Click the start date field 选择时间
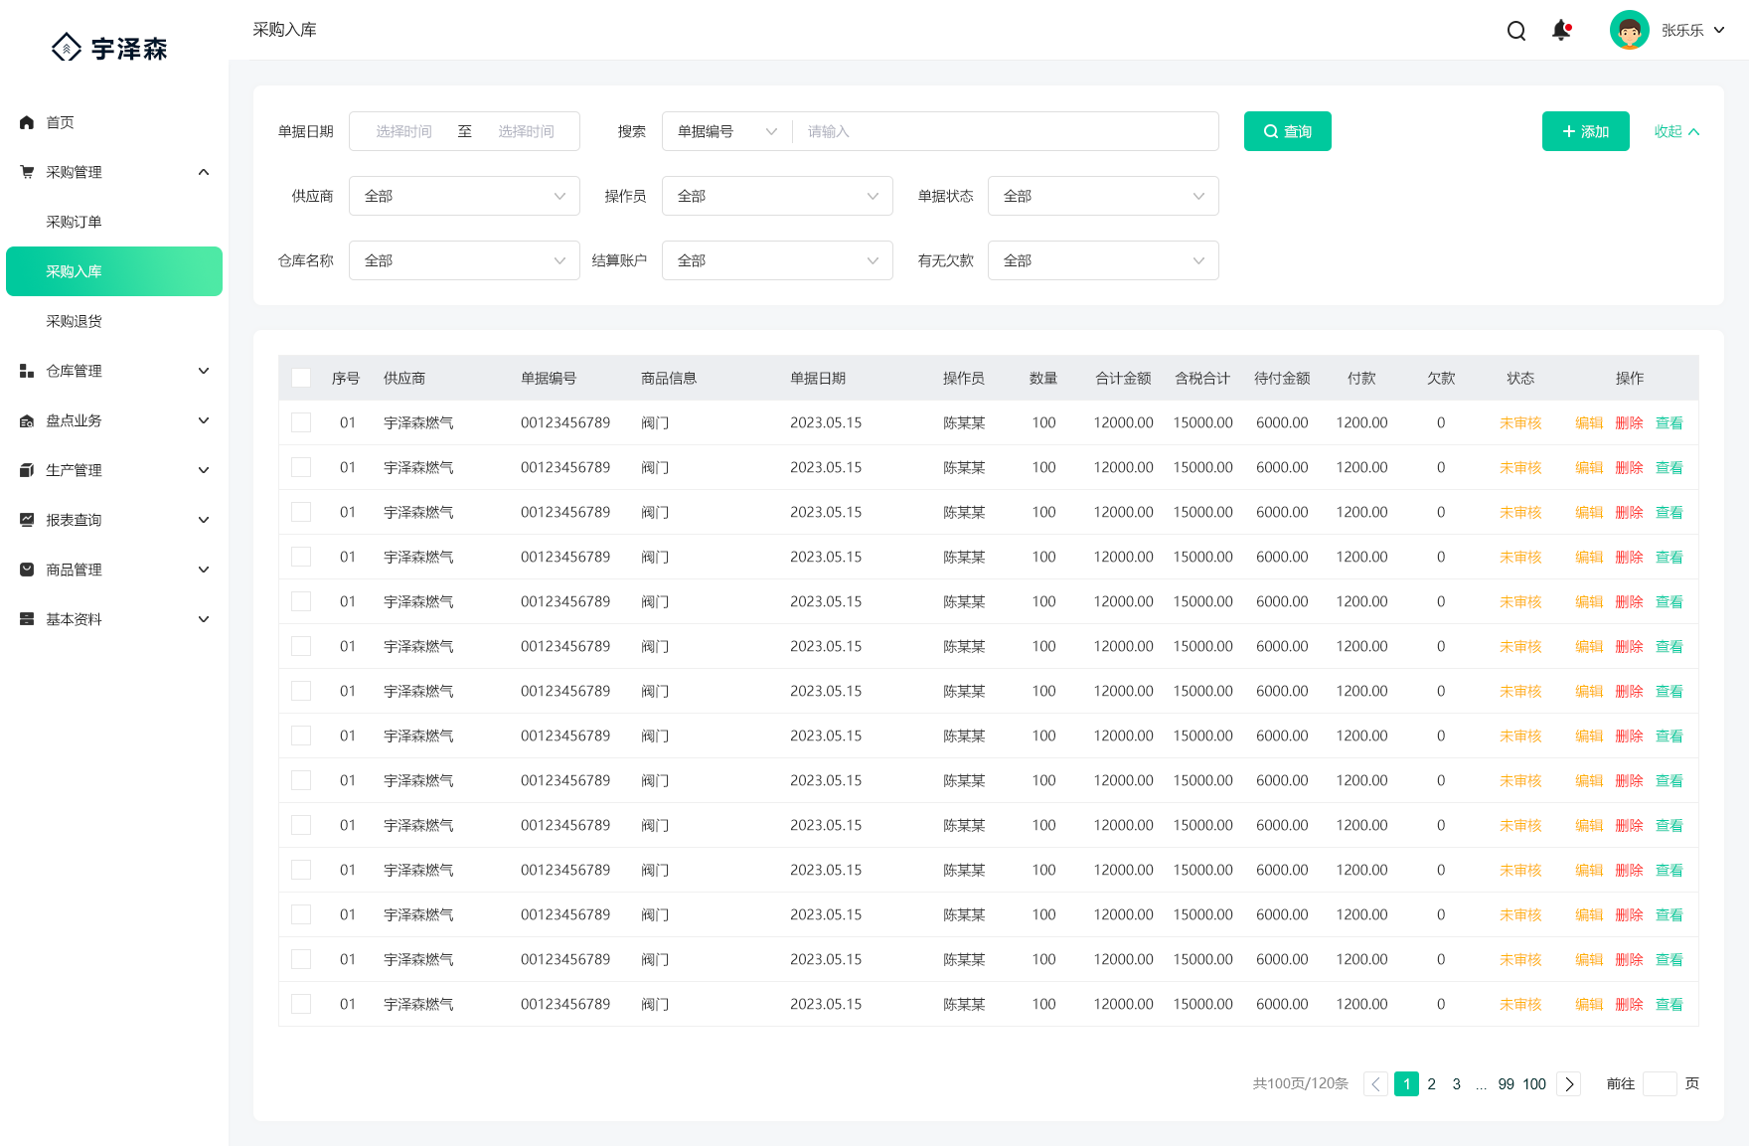Image resolution: width=1749 pixels, height=1146 pixels. (403, 131)
